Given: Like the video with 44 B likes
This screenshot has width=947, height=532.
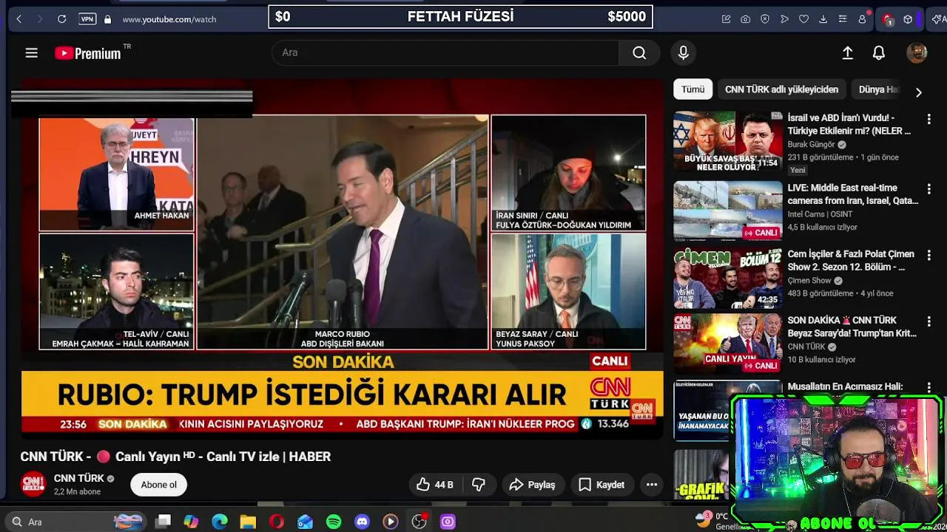Looking at the screenshot, I should point(434,485).
